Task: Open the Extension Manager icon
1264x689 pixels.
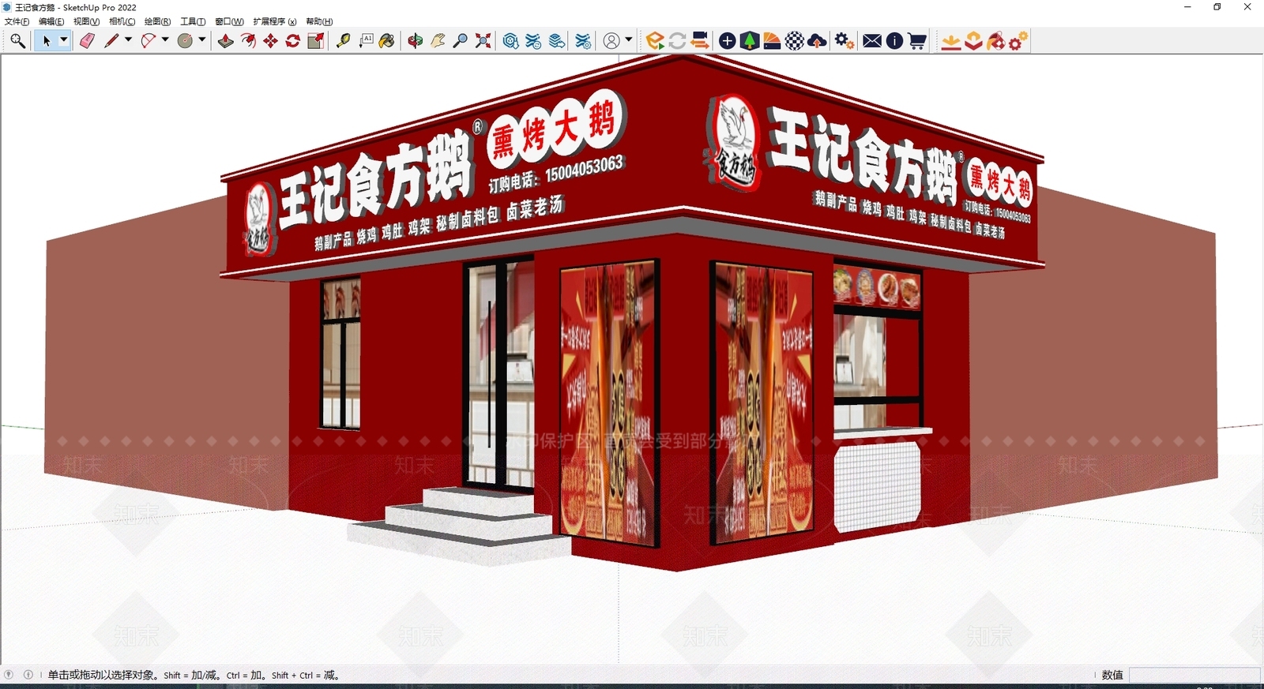Action: (x=583, y=41)
